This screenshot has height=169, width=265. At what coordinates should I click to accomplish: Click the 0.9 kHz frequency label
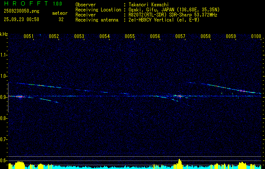pos(3,97)
